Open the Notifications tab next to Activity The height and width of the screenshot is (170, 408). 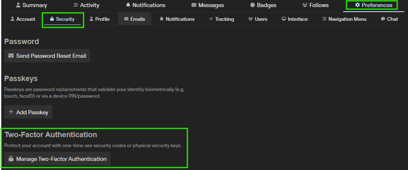pyautogui.click(x=145, y=5)
